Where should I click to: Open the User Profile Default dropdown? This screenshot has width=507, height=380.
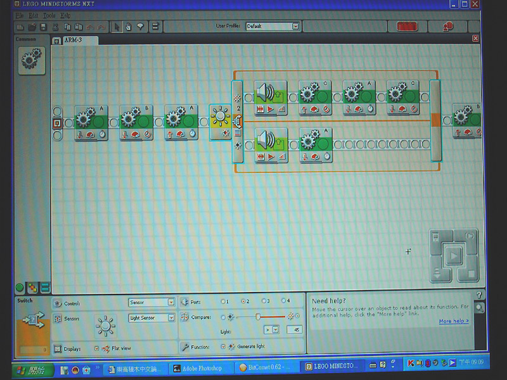pos(273,27)
